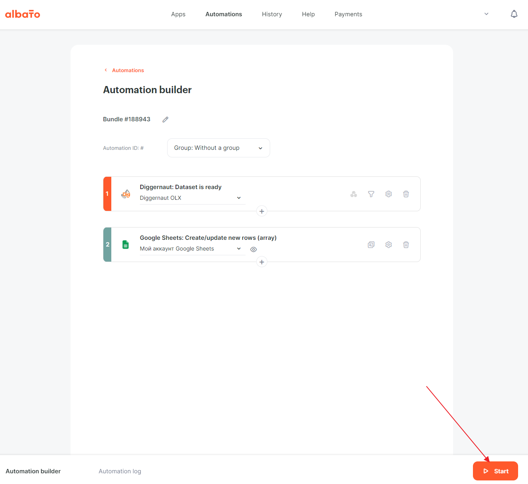Screen dimensions: 528x484
Task: Click the Automation ID: # label
Action: [x=123, y=148]
